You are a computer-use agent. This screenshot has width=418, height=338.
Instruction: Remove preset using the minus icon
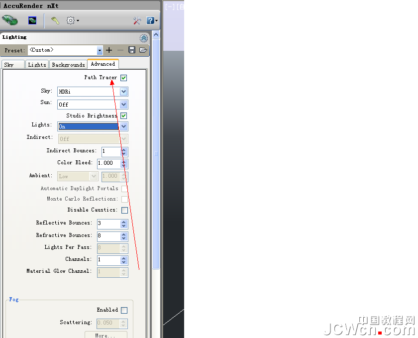[x=120, y=50]
